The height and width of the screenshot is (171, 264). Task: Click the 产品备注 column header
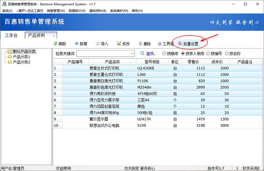point(245,62)
